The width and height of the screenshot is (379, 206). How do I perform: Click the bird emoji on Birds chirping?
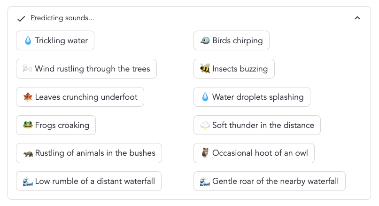tap(205, 41)
